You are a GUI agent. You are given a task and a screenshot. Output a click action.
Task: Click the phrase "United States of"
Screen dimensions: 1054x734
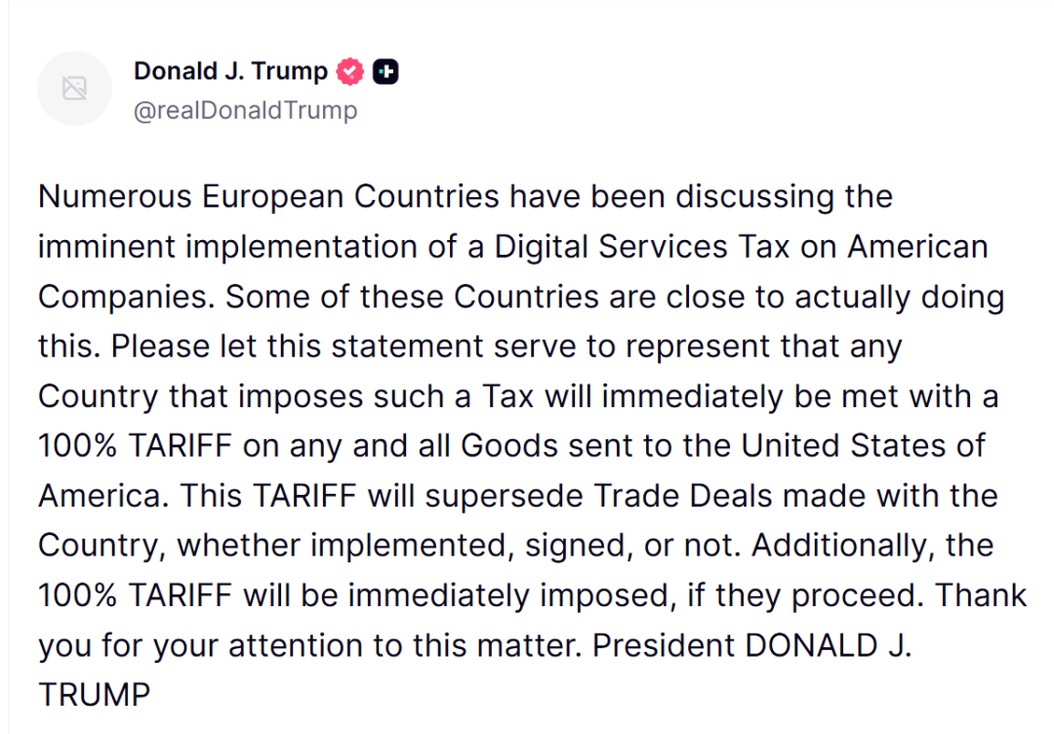click(x=863, y=446)
